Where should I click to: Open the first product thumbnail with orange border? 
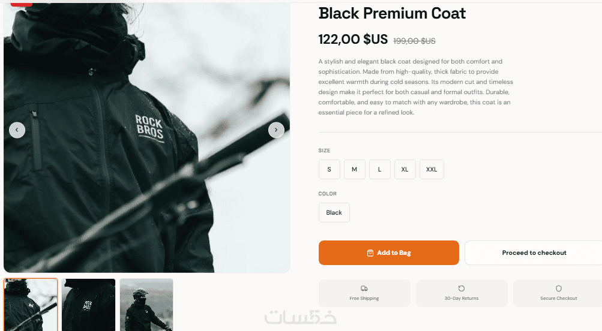[31, 305]
